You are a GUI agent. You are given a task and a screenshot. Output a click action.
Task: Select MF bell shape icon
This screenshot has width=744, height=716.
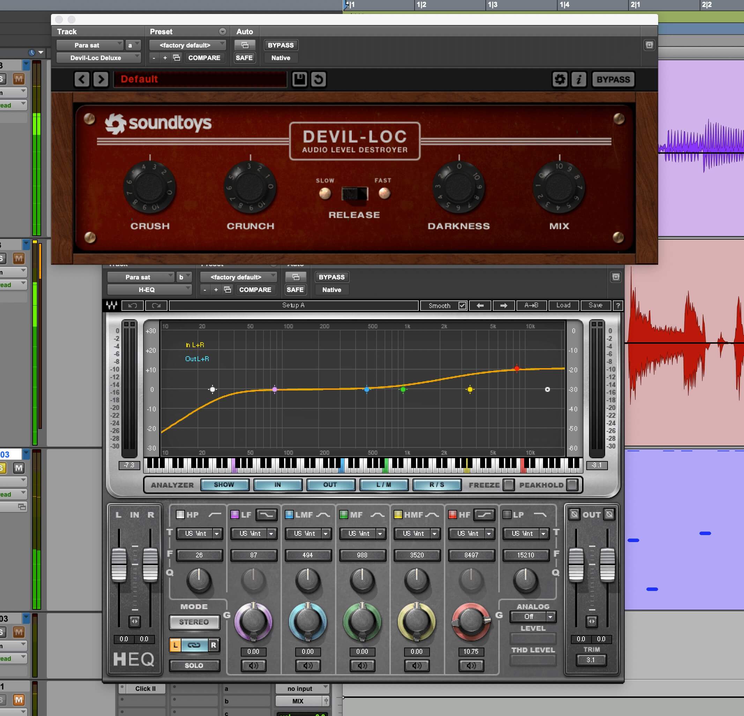point(377,515)
